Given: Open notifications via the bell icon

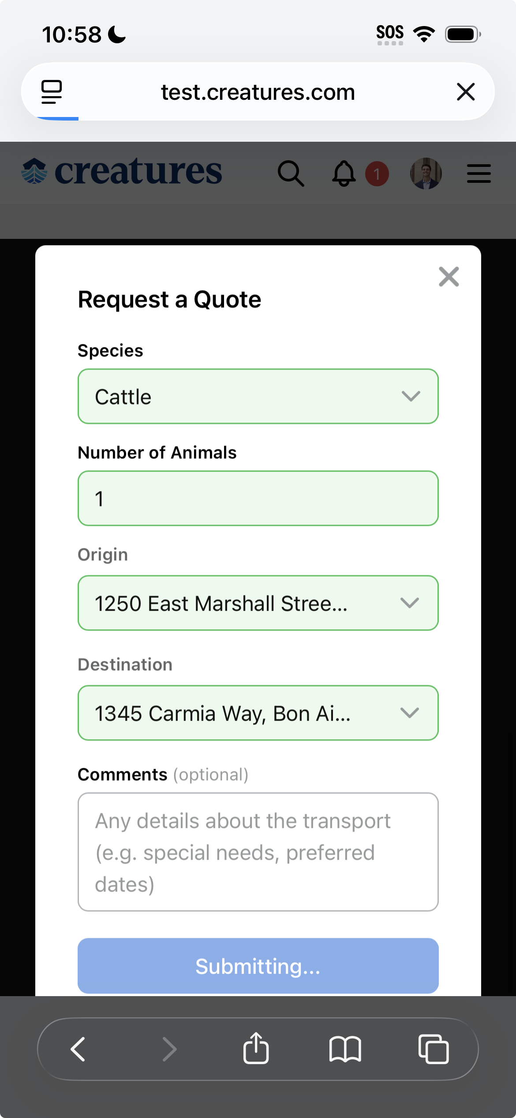Looking at the screenshot, I should [x=344, y=174].
